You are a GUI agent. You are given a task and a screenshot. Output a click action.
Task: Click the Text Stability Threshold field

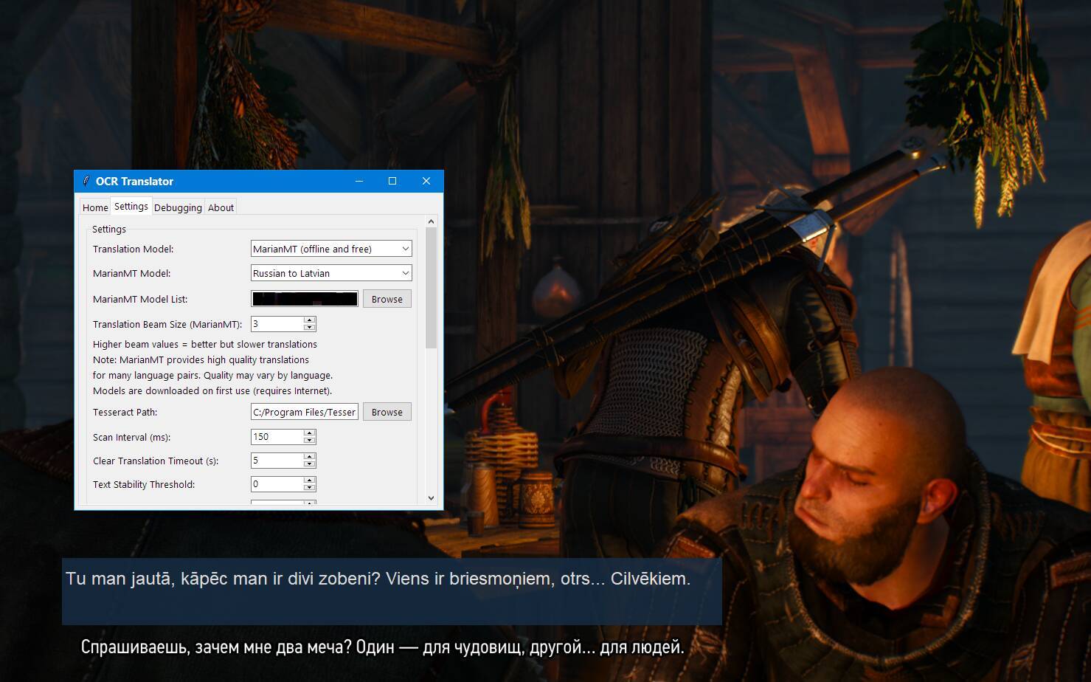[x=277, y=484]
